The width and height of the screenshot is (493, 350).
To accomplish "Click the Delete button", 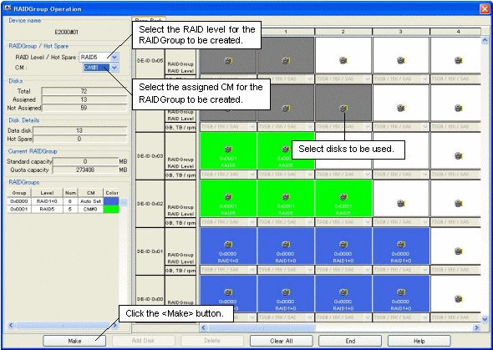I will pos(212,341).
